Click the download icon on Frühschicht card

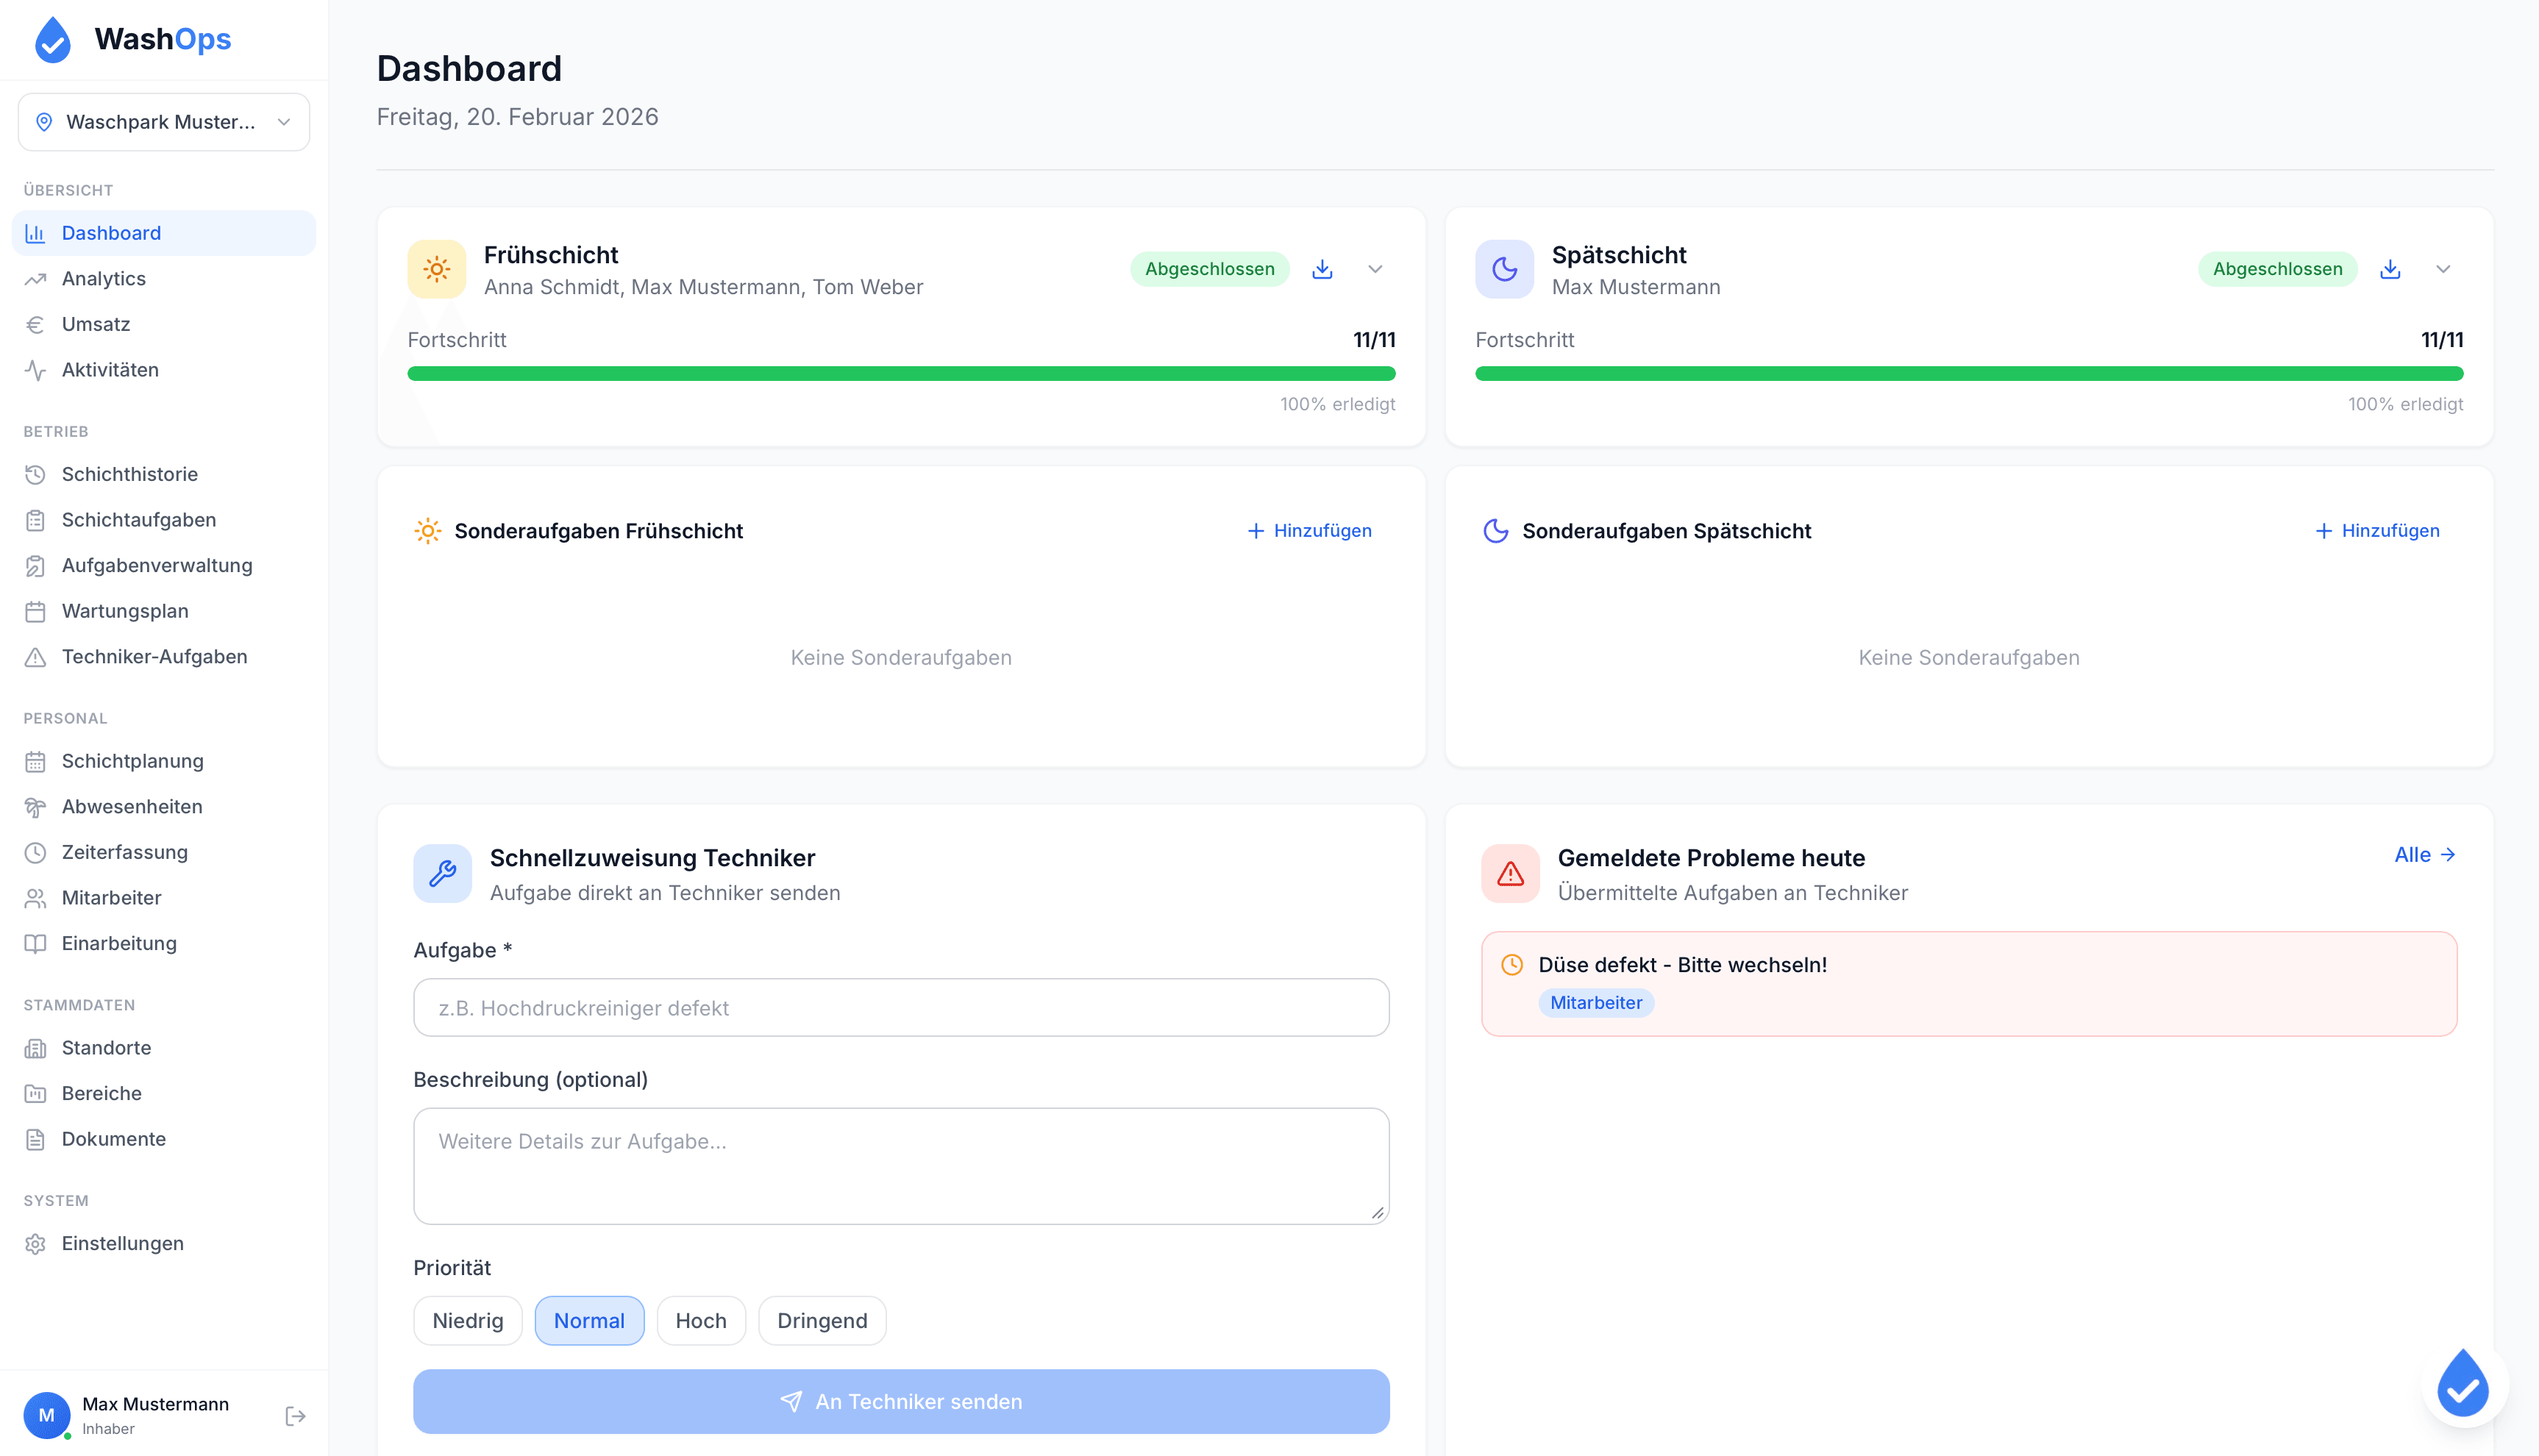pos(1322,269)
